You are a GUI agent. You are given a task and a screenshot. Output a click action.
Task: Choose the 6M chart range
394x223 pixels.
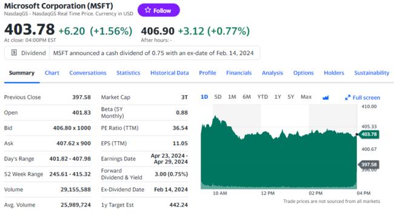[x=247, y=97]
